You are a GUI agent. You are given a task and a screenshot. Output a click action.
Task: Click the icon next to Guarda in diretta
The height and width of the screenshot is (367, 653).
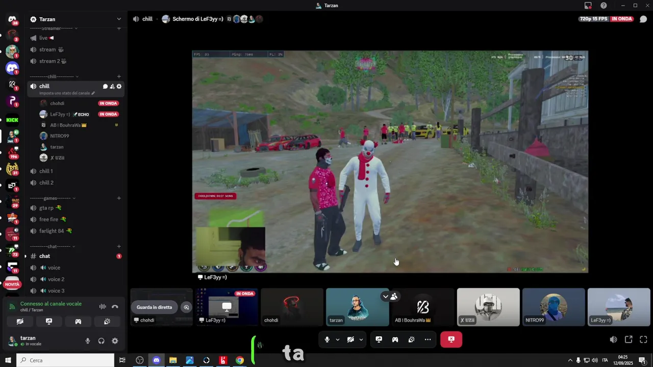186,307
